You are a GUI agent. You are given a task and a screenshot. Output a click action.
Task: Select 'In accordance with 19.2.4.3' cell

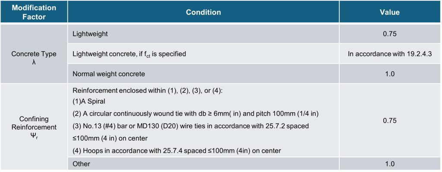[390, 54]
